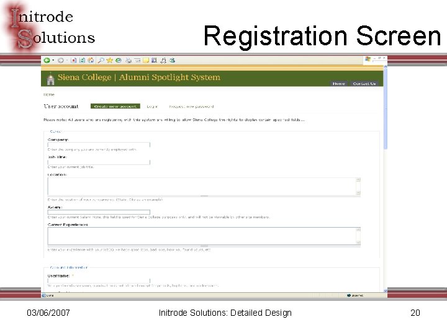The height and width of the screenshot is (335, 447).
Task: Open Favorites with the star icon
Action: pyautogui.click(x=109, y=60)
